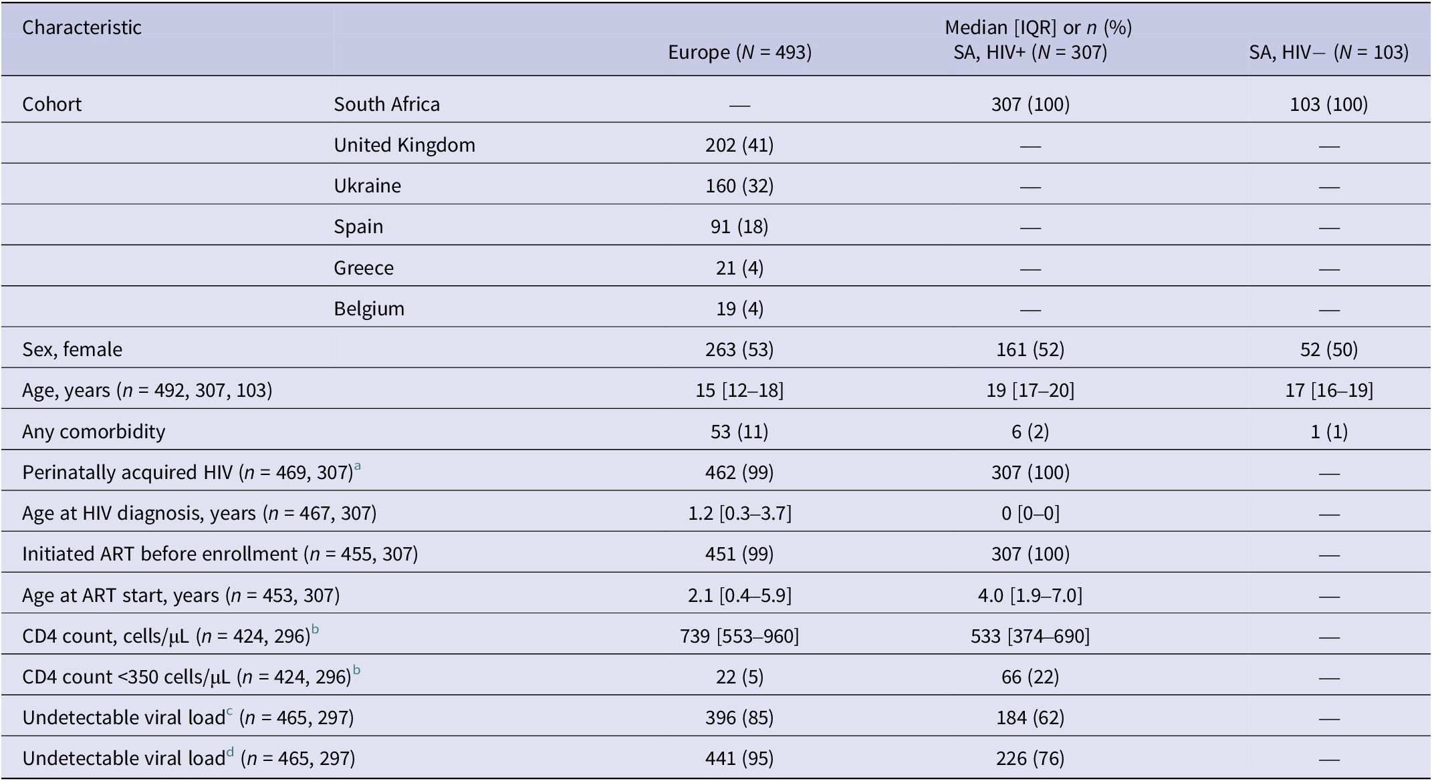1432x781 pixels.
Task: Click the United Kingdom cohort cell
Action: [404, 145]
